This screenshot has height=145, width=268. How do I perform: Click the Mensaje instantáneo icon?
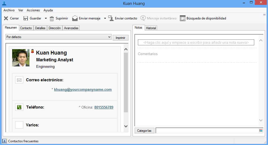point(143,18)
